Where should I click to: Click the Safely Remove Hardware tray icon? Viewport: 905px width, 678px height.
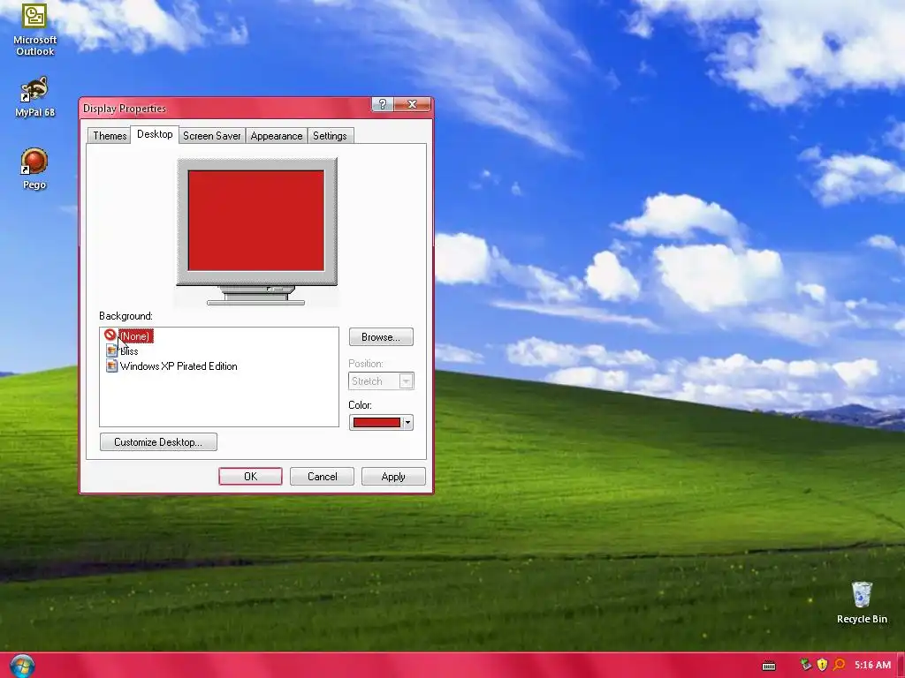tap(806, 665)
